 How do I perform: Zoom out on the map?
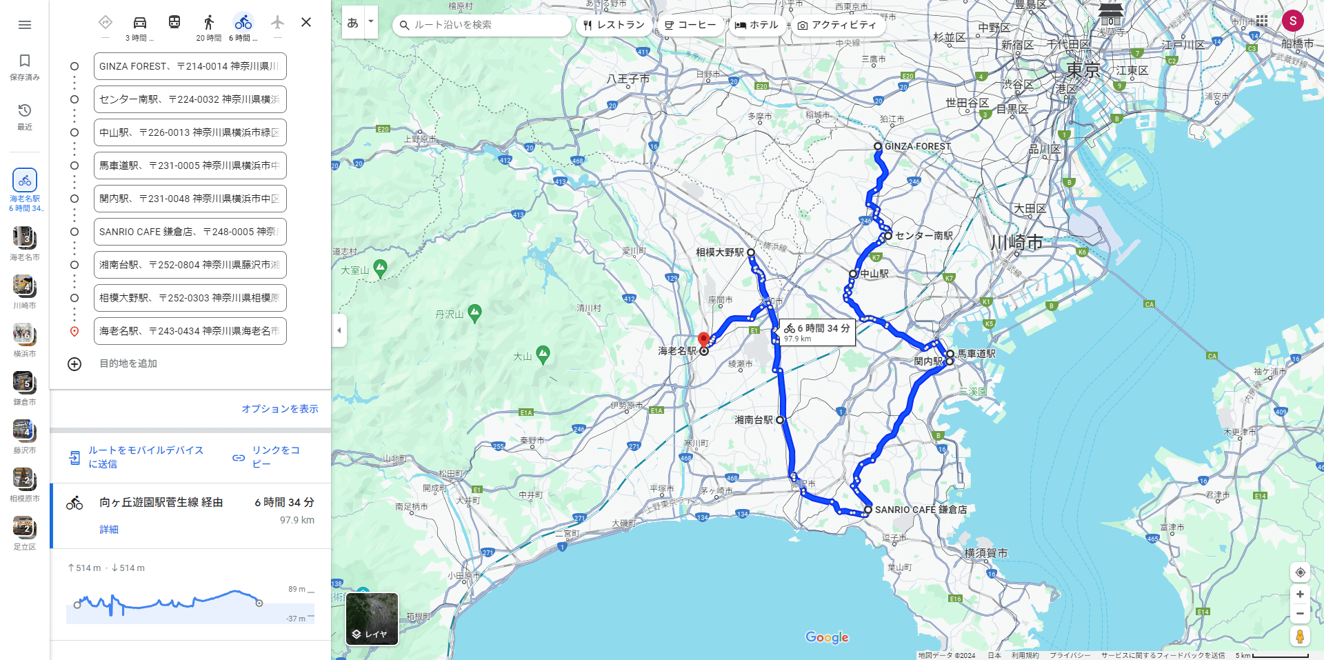point(1300,614)
